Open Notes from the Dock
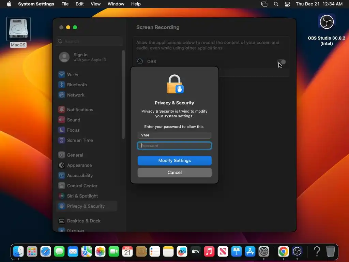Image resolution: width=349 pixels, height=262 pixels. pos(168,251)
